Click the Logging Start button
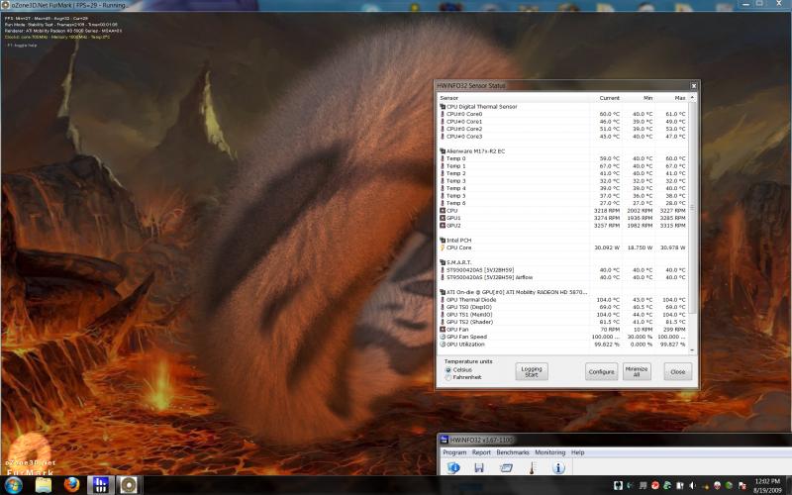The image size is (792, 495). [532, 372]
